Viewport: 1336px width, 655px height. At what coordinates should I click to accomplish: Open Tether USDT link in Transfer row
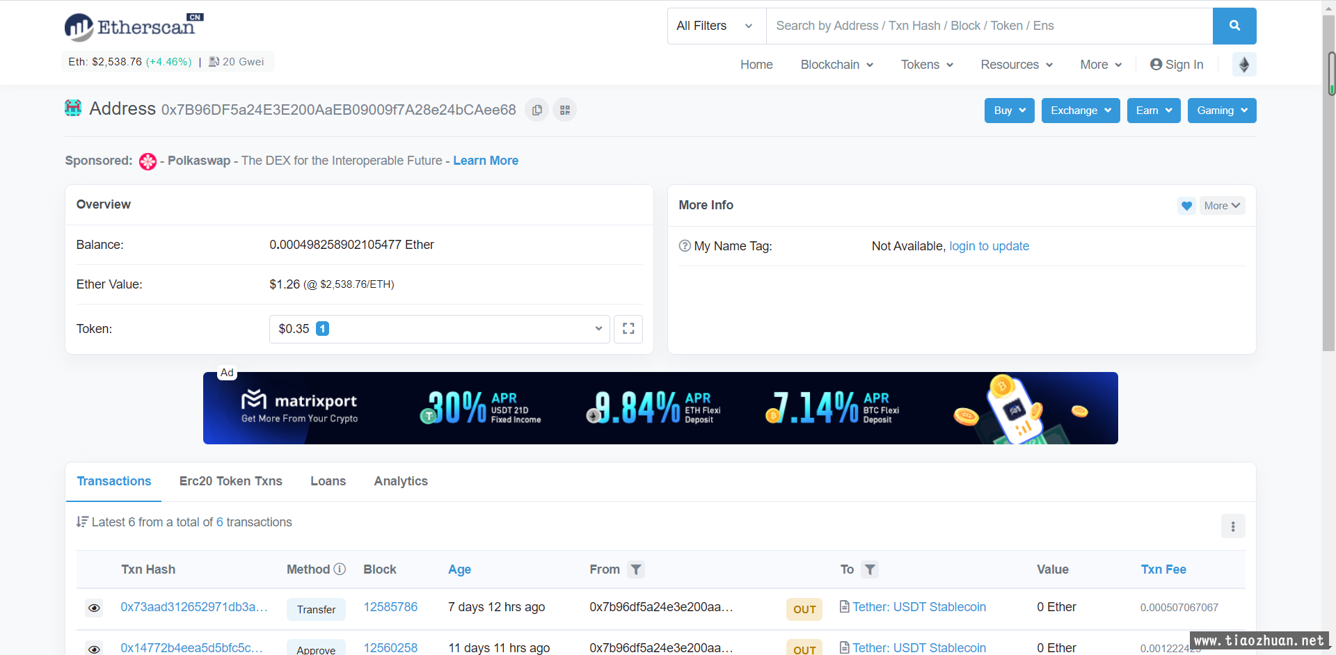coord(919,607)
